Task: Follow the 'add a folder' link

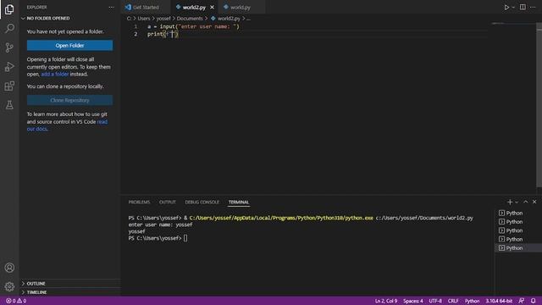Action: (54, 74)
